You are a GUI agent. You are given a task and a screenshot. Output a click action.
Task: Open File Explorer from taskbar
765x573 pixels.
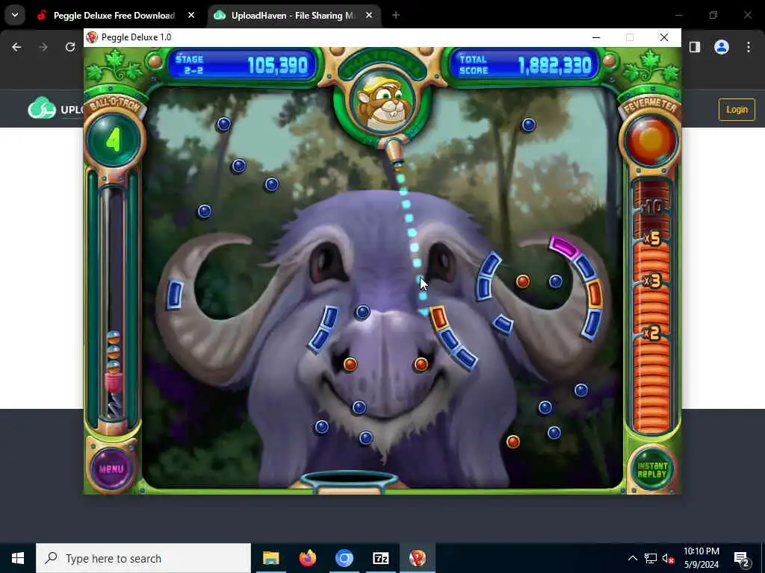coord(270,558)
